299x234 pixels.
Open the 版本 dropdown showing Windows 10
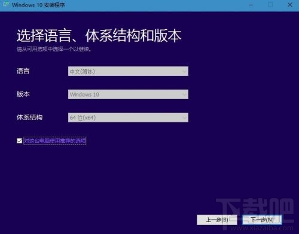pos(128,94)
